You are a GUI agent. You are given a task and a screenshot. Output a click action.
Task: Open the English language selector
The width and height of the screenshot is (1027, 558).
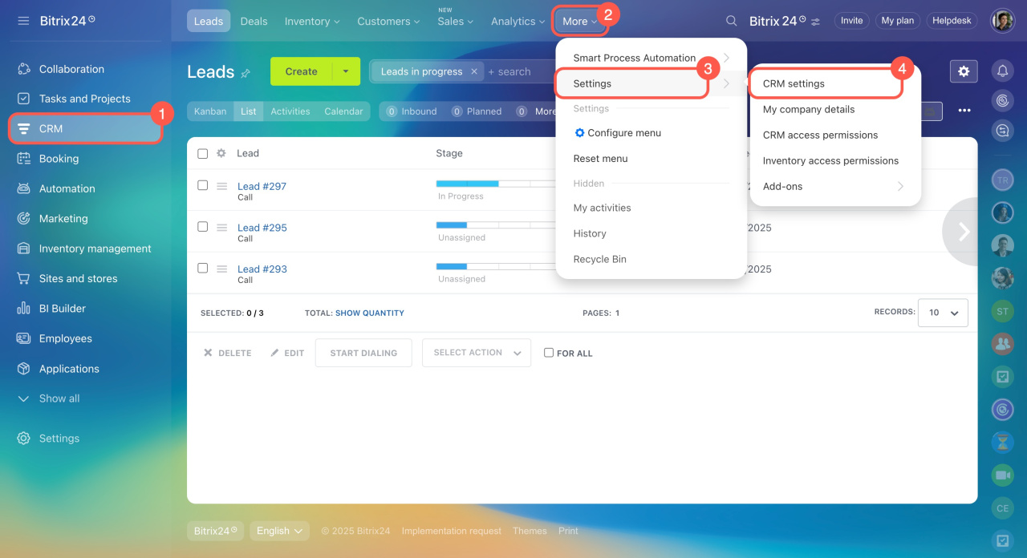pyautogui.click(x=279, y=531)
